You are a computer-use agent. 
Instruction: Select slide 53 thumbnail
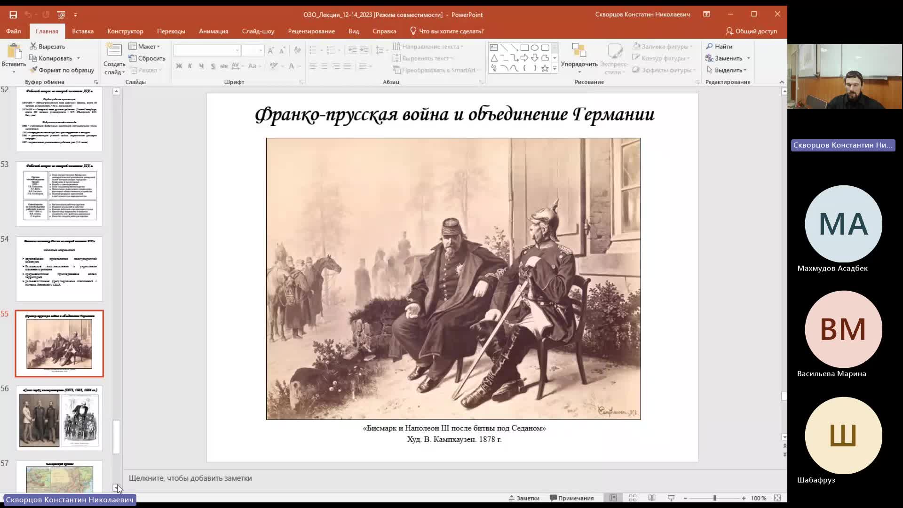59,194
